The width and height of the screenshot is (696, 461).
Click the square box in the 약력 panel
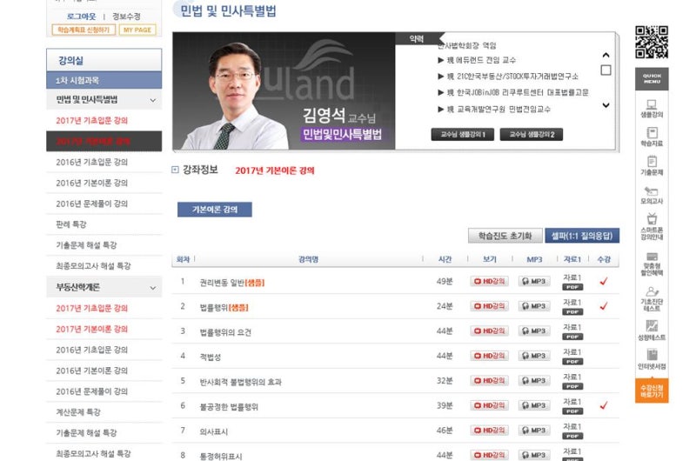[x=606, y=70]
